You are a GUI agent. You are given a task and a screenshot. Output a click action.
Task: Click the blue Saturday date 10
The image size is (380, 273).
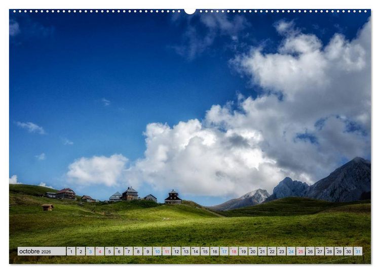tap(157, 251)
